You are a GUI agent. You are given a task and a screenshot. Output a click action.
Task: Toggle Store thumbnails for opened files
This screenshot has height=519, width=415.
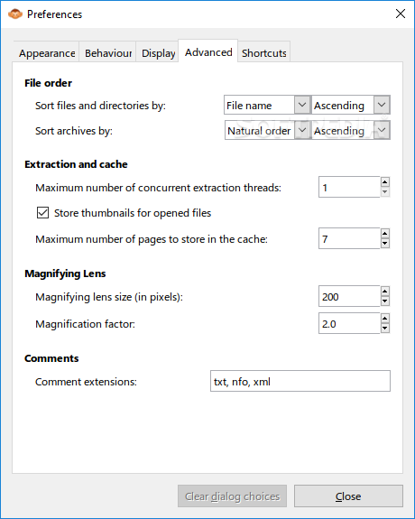[x=42, y=213]
